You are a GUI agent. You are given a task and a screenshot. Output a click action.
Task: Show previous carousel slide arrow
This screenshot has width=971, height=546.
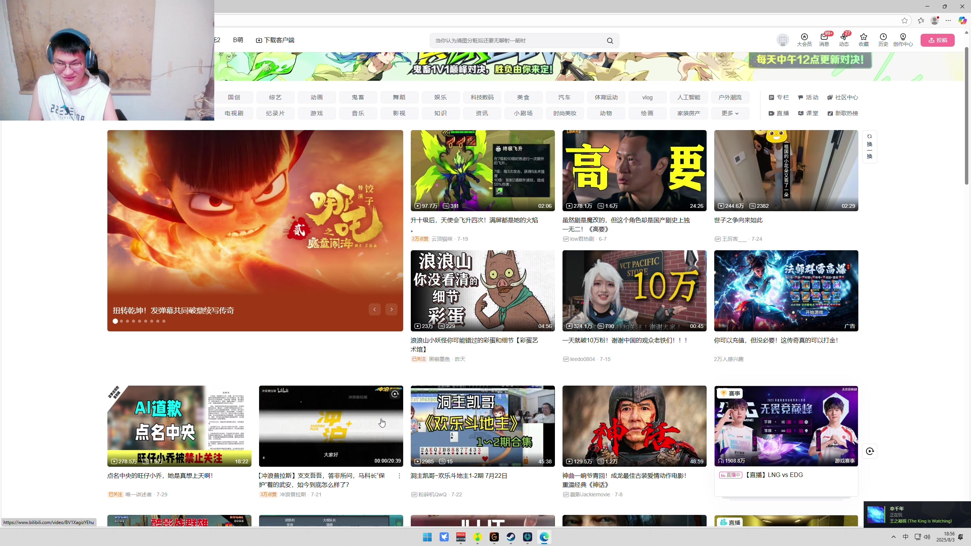[375, 309]
